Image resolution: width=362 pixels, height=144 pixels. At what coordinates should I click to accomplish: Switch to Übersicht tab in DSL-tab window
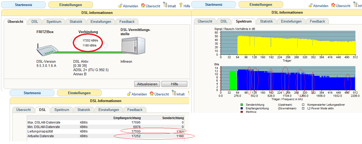pyautogui.click(x=23, y=110)
